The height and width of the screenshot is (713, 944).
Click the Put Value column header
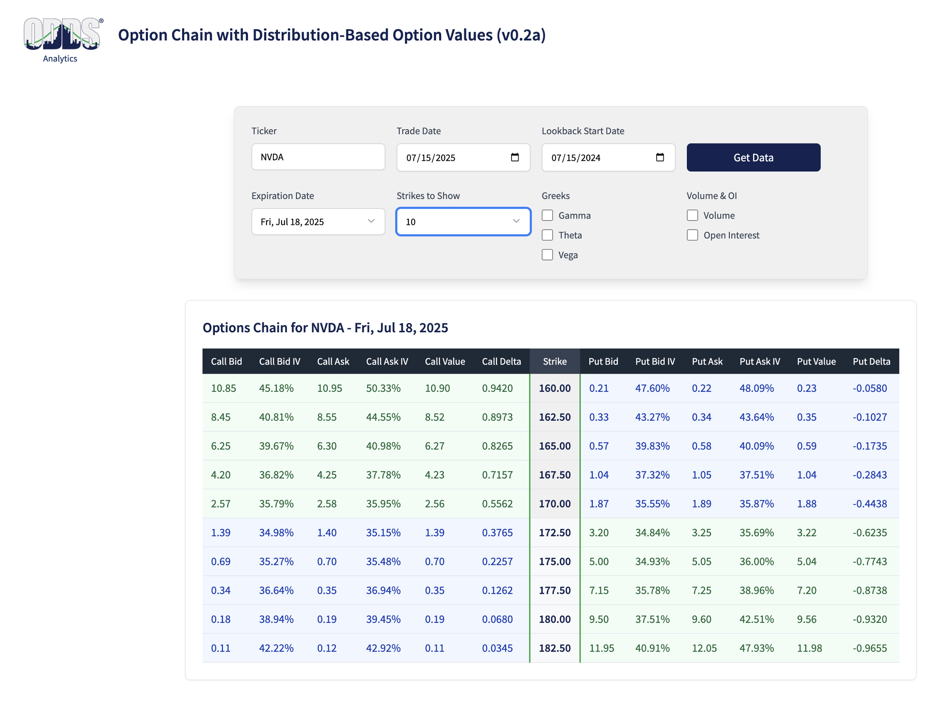pyautogui.click(x=816, y=361)
